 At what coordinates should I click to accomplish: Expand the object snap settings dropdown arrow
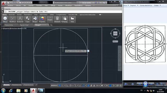pos(86,86)
